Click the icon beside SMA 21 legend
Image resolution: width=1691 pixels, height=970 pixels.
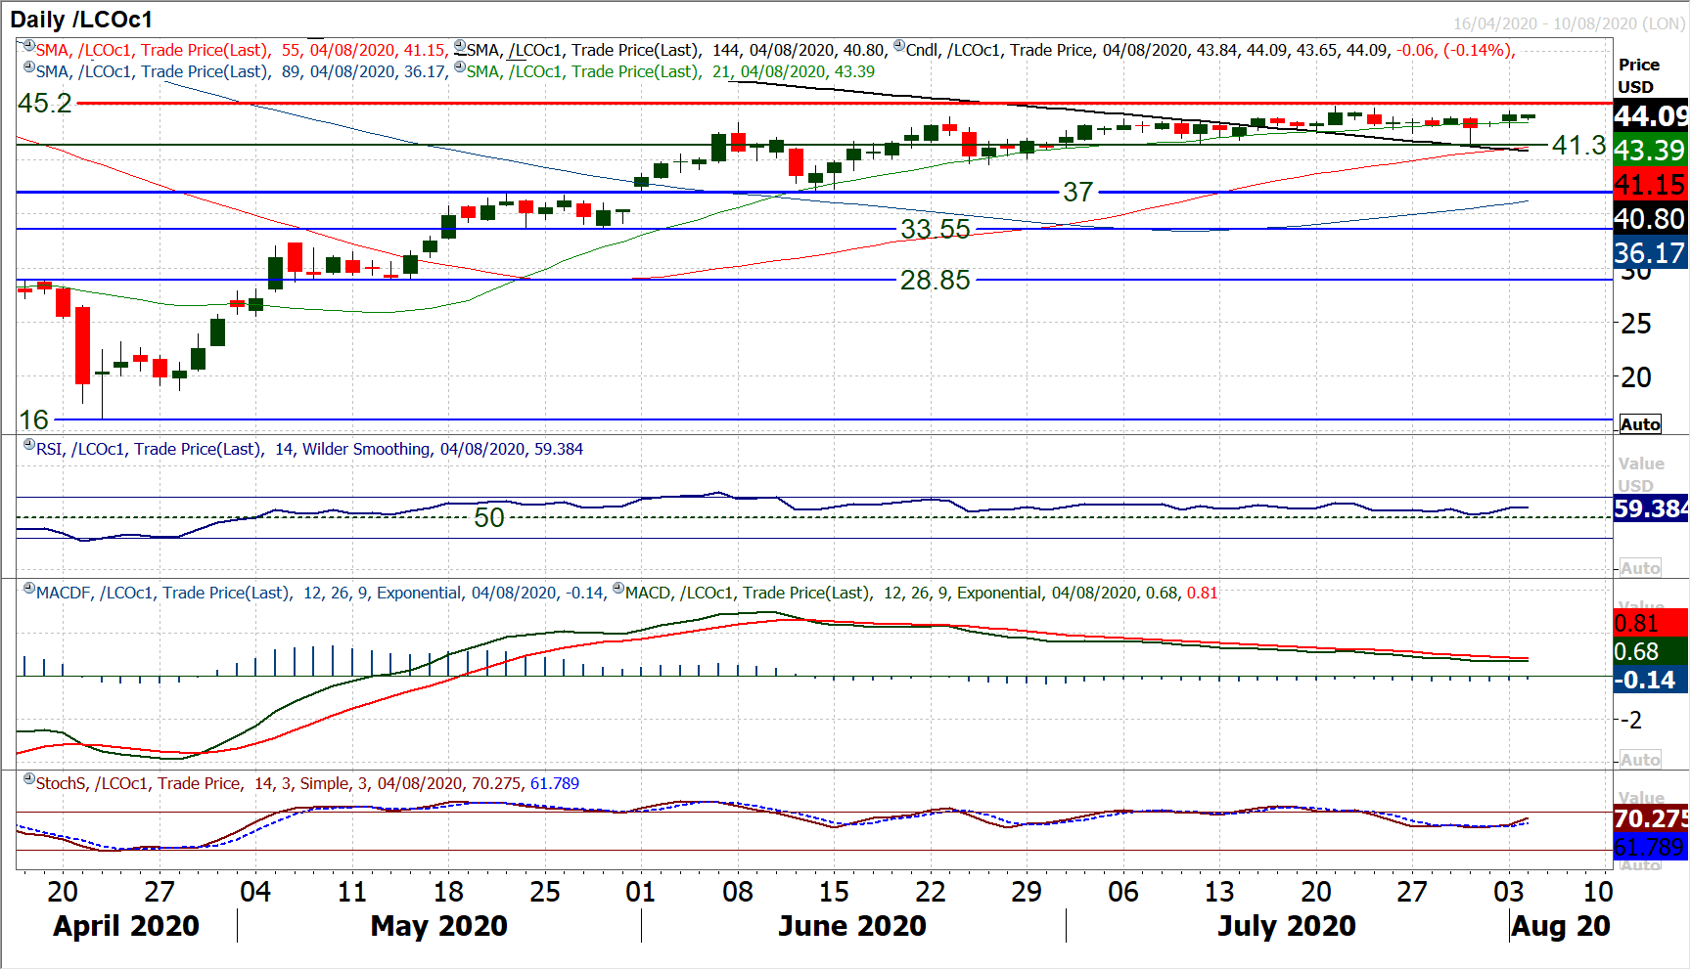pos(460,67)
